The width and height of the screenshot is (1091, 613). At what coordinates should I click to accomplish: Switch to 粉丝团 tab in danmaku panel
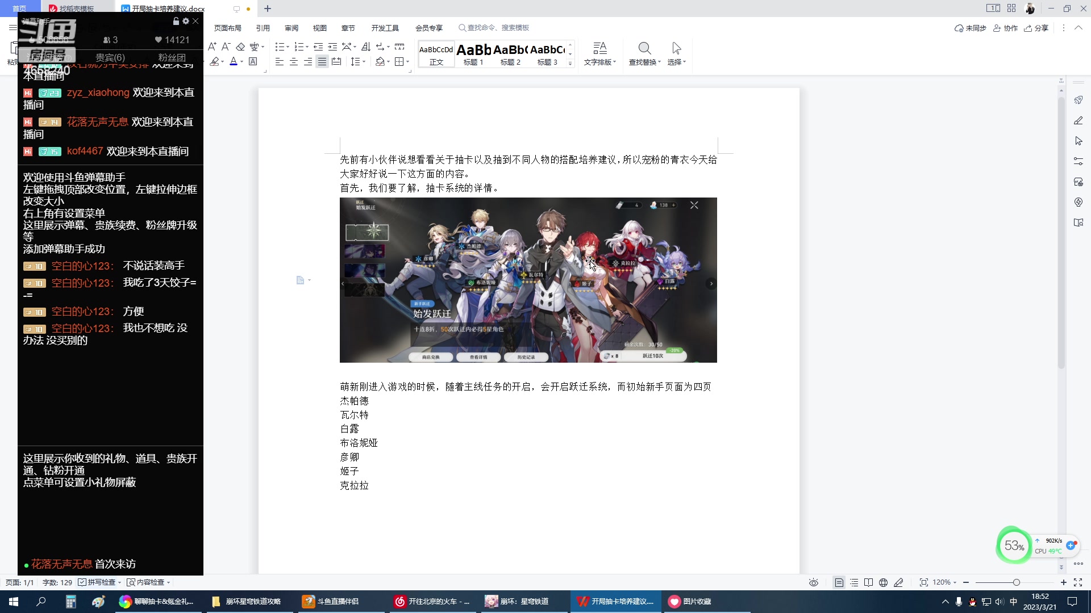[172, 57]
